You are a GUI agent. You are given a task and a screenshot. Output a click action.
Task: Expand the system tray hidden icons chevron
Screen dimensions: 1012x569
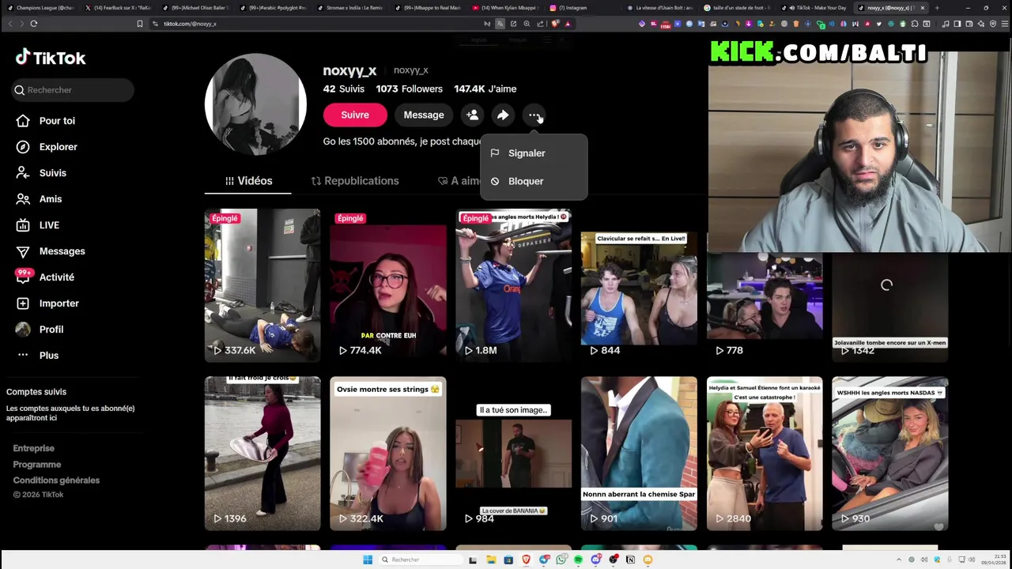point(898,560)
